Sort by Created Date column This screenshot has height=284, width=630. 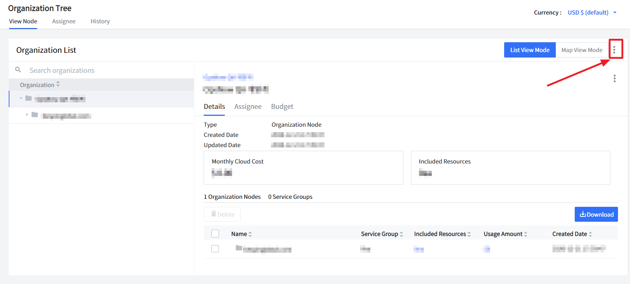coord(590,234)
